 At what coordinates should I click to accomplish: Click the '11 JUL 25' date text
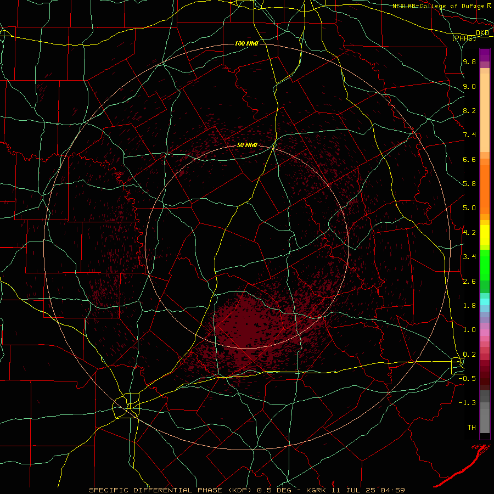click(352, 490)
